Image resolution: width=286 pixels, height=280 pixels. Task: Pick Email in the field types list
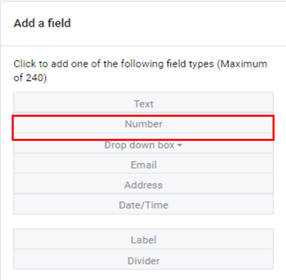coord(143,165)
